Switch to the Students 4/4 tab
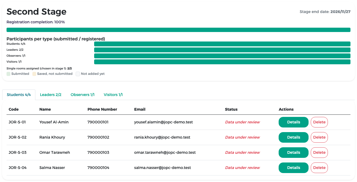 click(19, 95)
